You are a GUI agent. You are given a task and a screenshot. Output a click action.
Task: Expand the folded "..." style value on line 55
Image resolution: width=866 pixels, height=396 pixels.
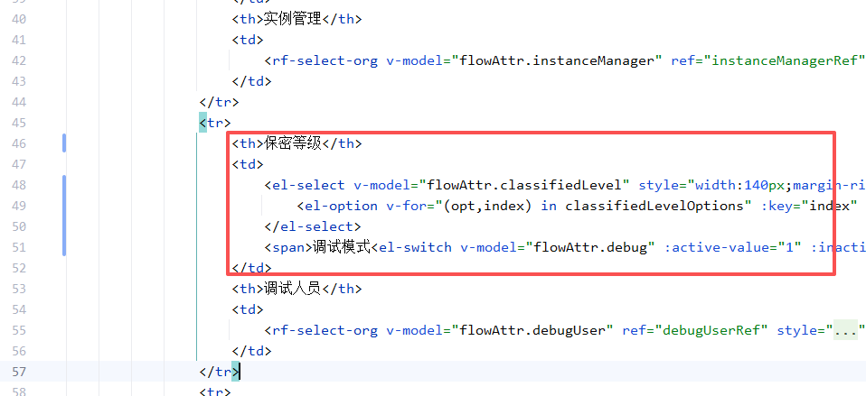(x=844, y=330)
